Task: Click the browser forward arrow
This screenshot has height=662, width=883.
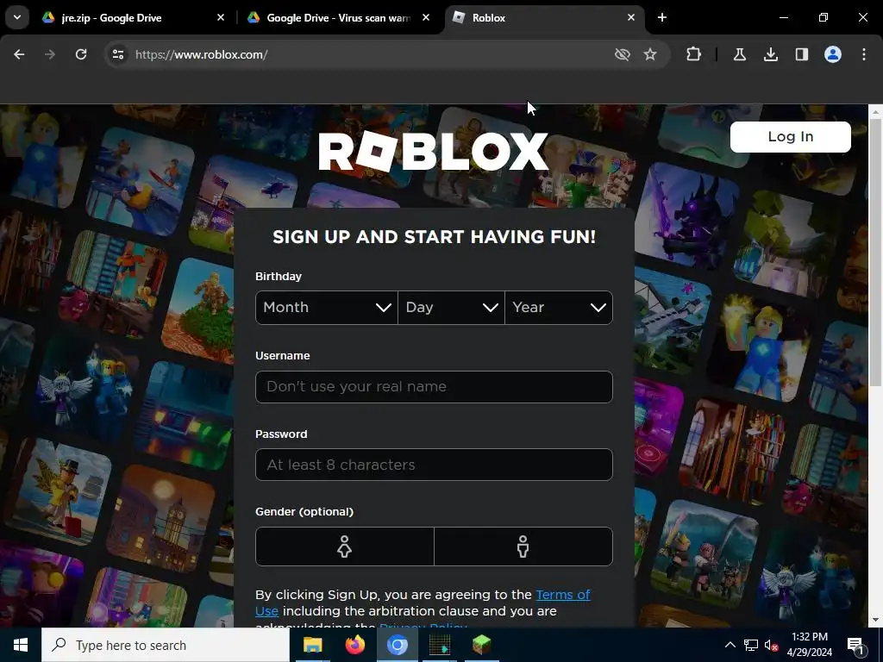Action: (x=50, y=54)
